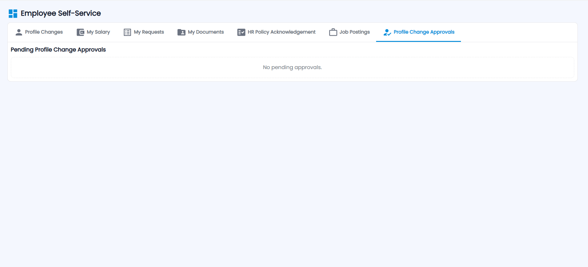
Task: Click the Profile Change Approvals user-check icon
Action: tap(387, 32)
